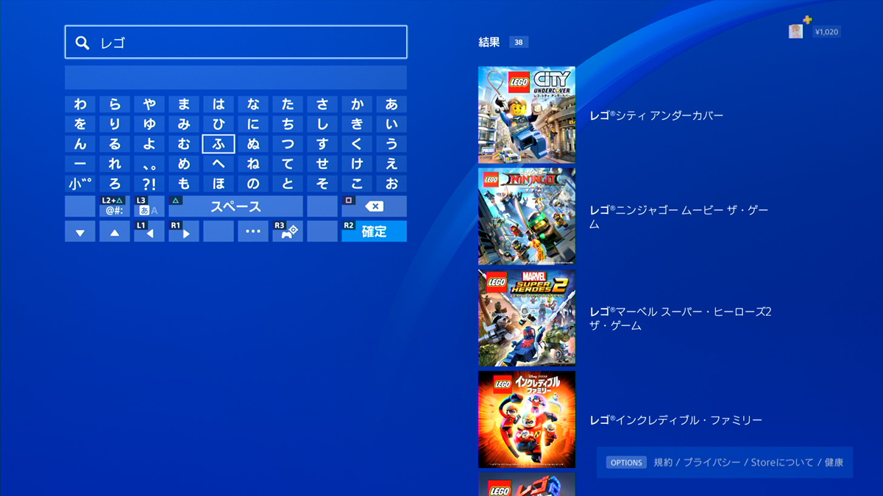This screenshot has height=496, width=883.
Task: Tap the か key
Action: pos(357,104)
